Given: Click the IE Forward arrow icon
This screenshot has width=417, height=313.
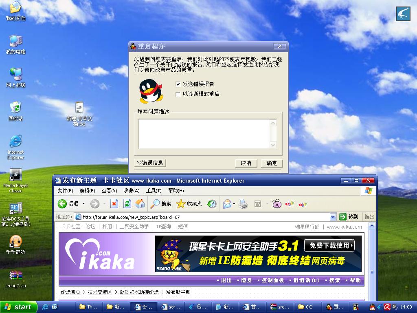Looking at the screenshot, I should 94,204.
